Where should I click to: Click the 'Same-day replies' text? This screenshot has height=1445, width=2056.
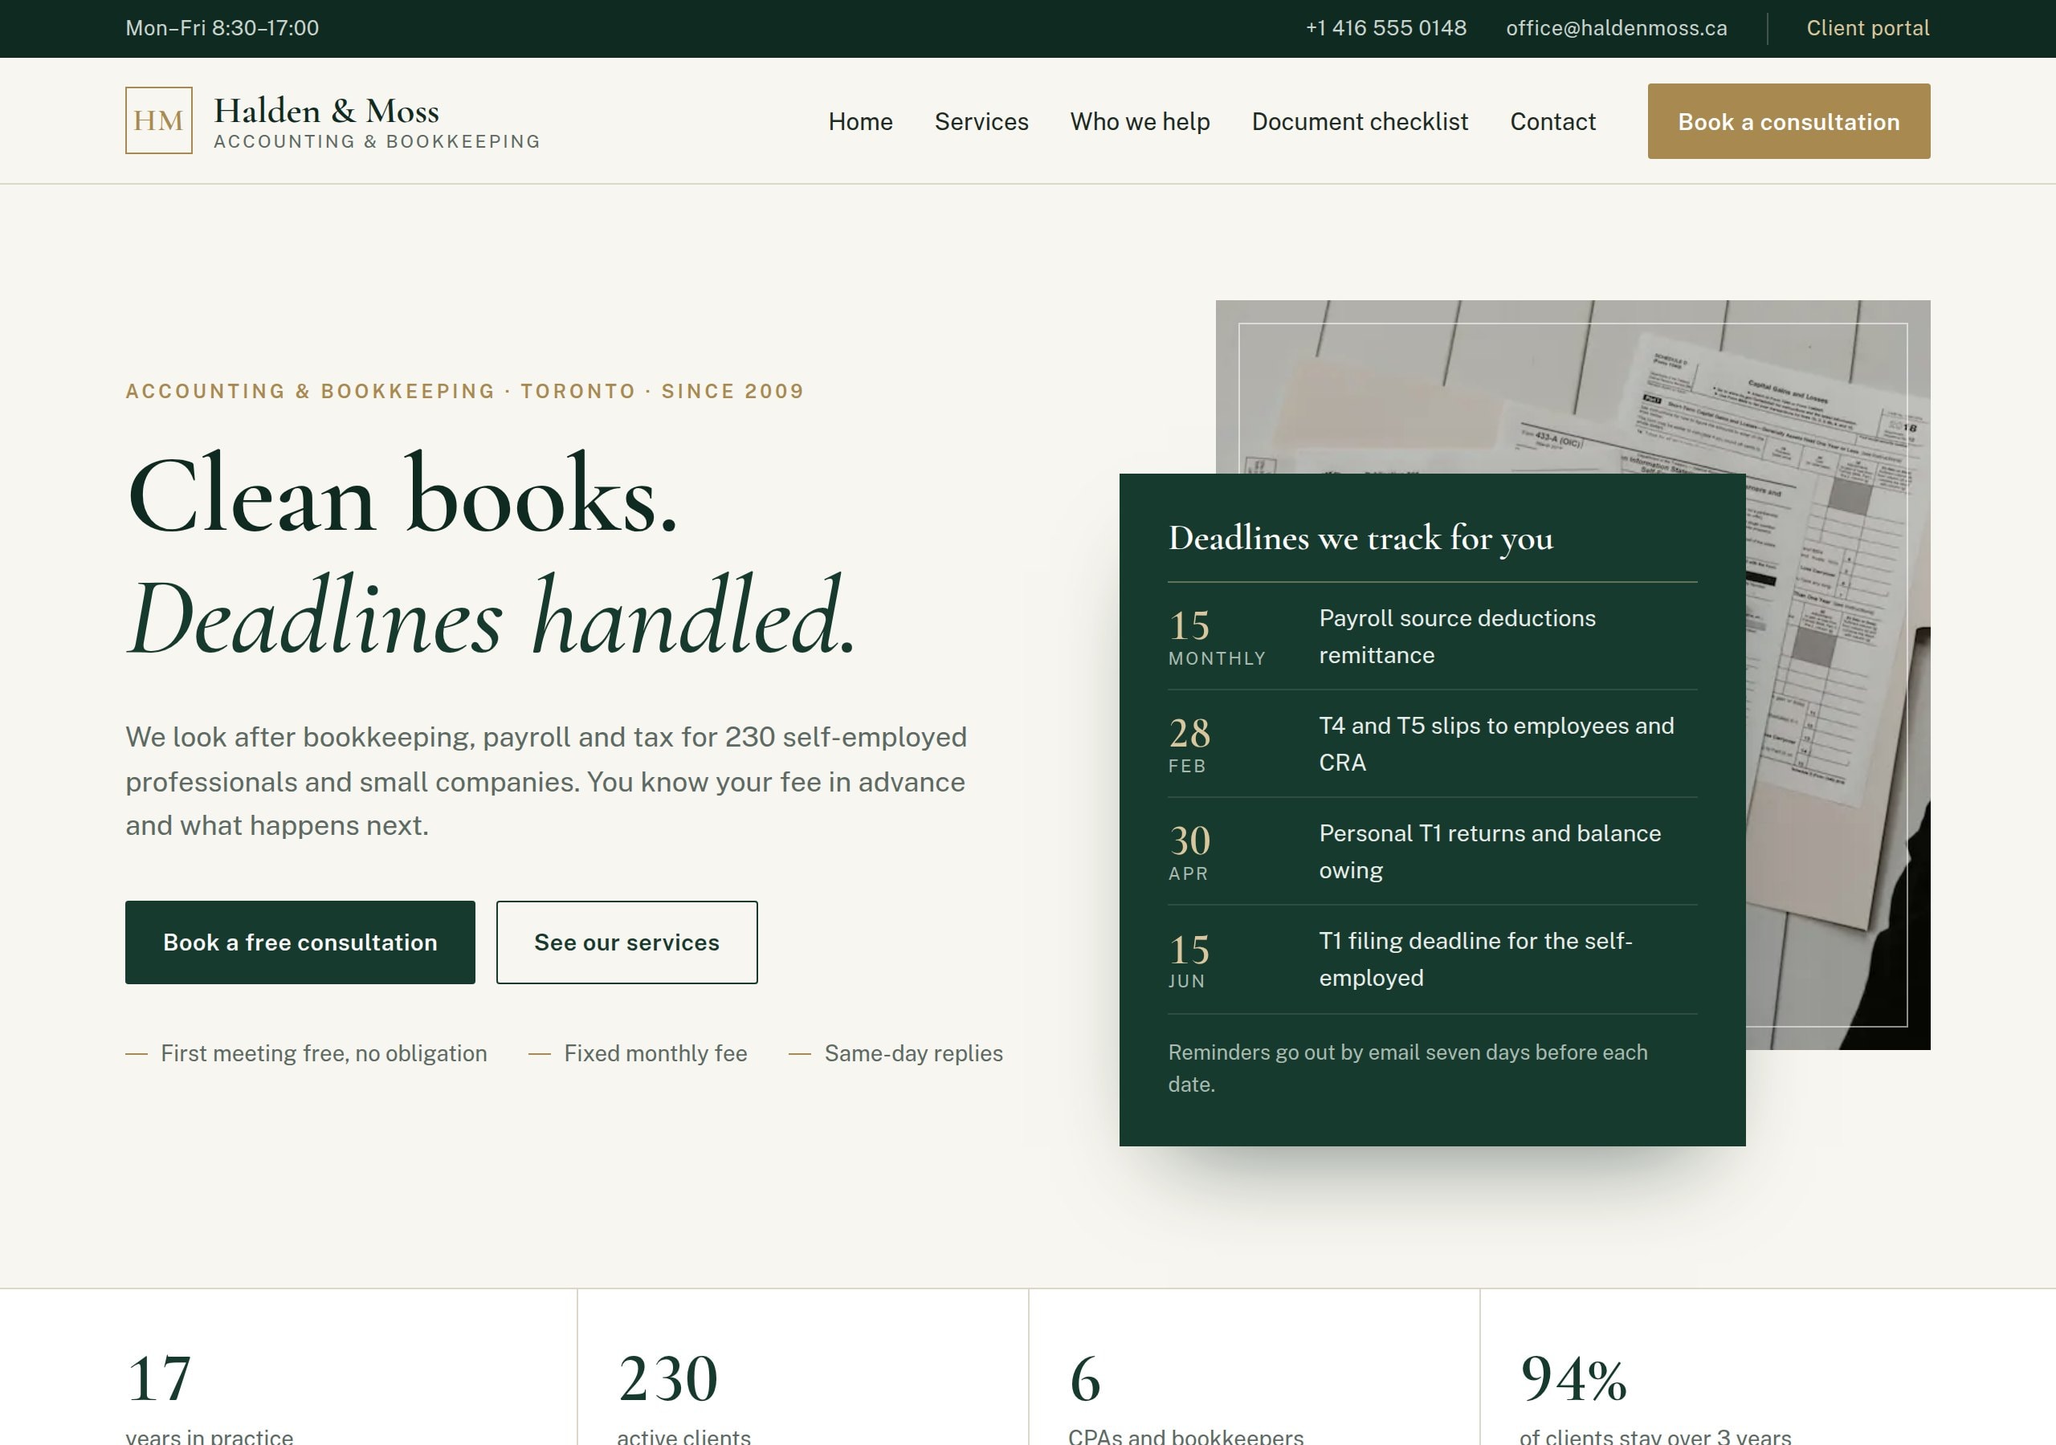click(913, 1054)
